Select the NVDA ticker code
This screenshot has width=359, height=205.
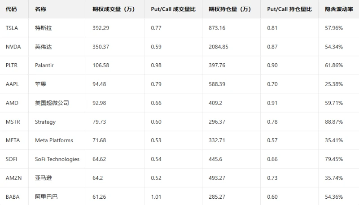pos(13,47)
